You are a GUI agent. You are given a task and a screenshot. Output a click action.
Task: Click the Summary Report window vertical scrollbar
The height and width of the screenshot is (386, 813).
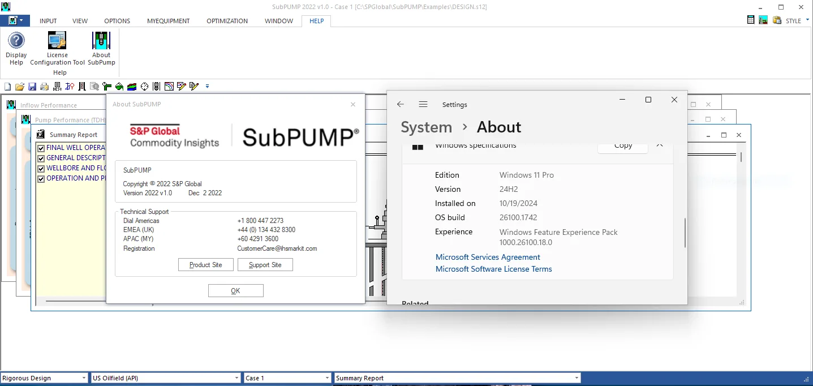(x=741, y=157)
